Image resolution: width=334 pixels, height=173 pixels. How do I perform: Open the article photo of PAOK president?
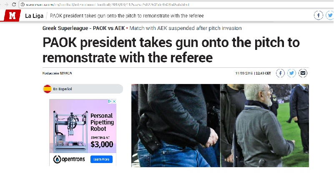click(220, 126)
